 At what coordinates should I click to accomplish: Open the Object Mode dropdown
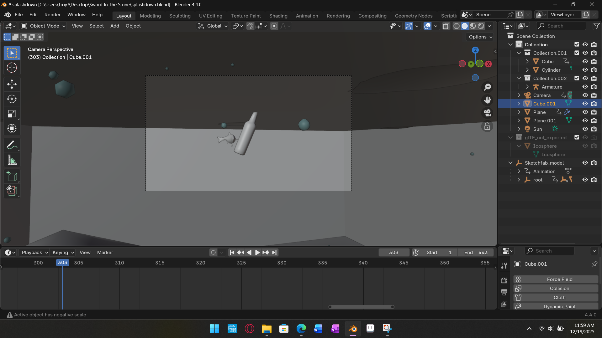click(43, 26)
